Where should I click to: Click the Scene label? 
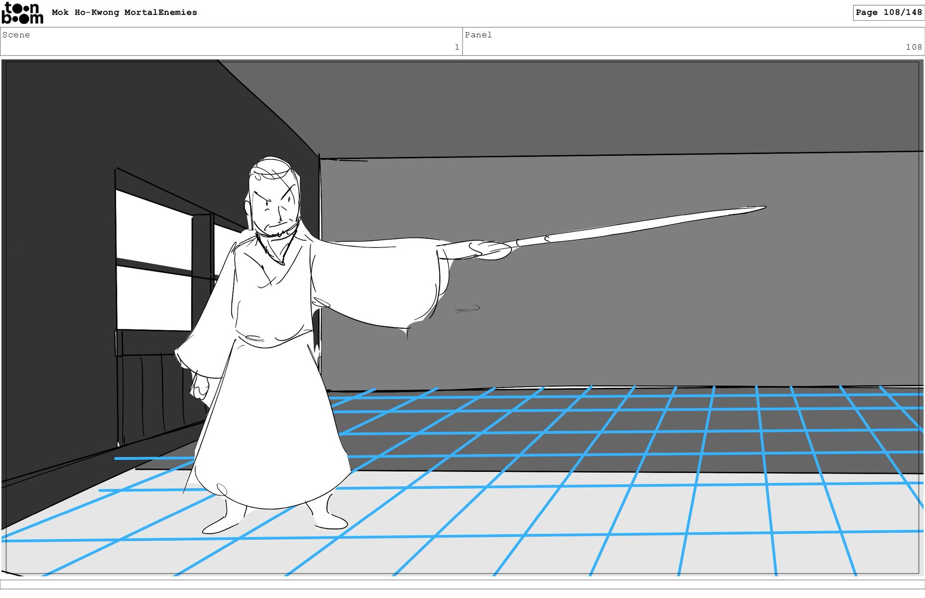pos(16,35)
